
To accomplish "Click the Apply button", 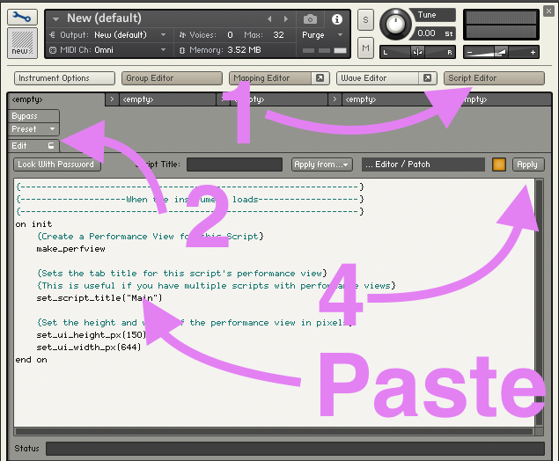I will pos(527,165).
